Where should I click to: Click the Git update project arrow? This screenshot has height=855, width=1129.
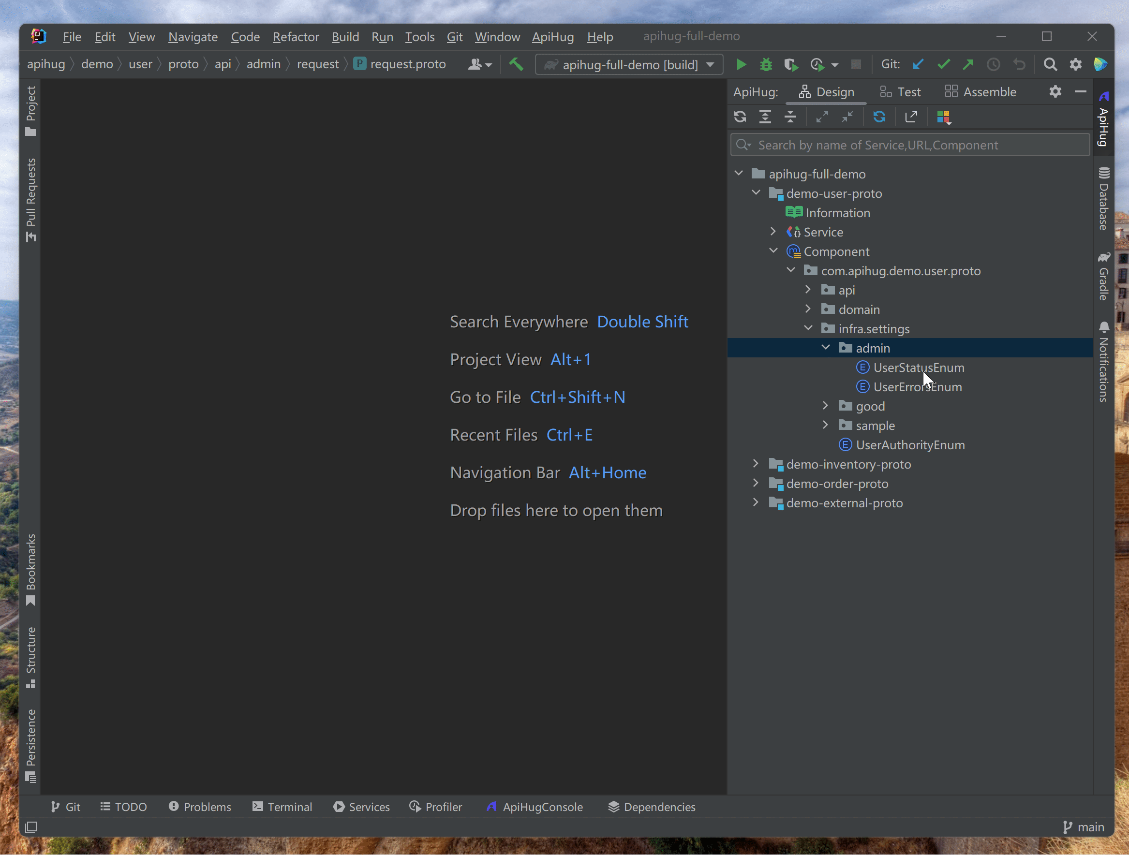pos(918,64)
